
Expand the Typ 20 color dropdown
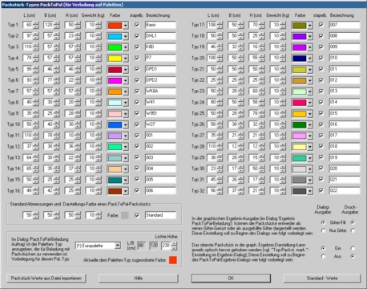(309, 59)
